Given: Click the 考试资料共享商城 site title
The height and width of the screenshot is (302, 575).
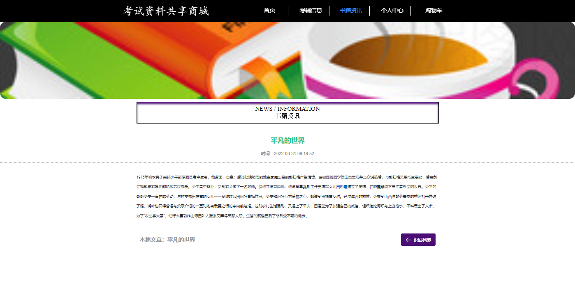Looking at the screenshot, I should coord(166,11).
